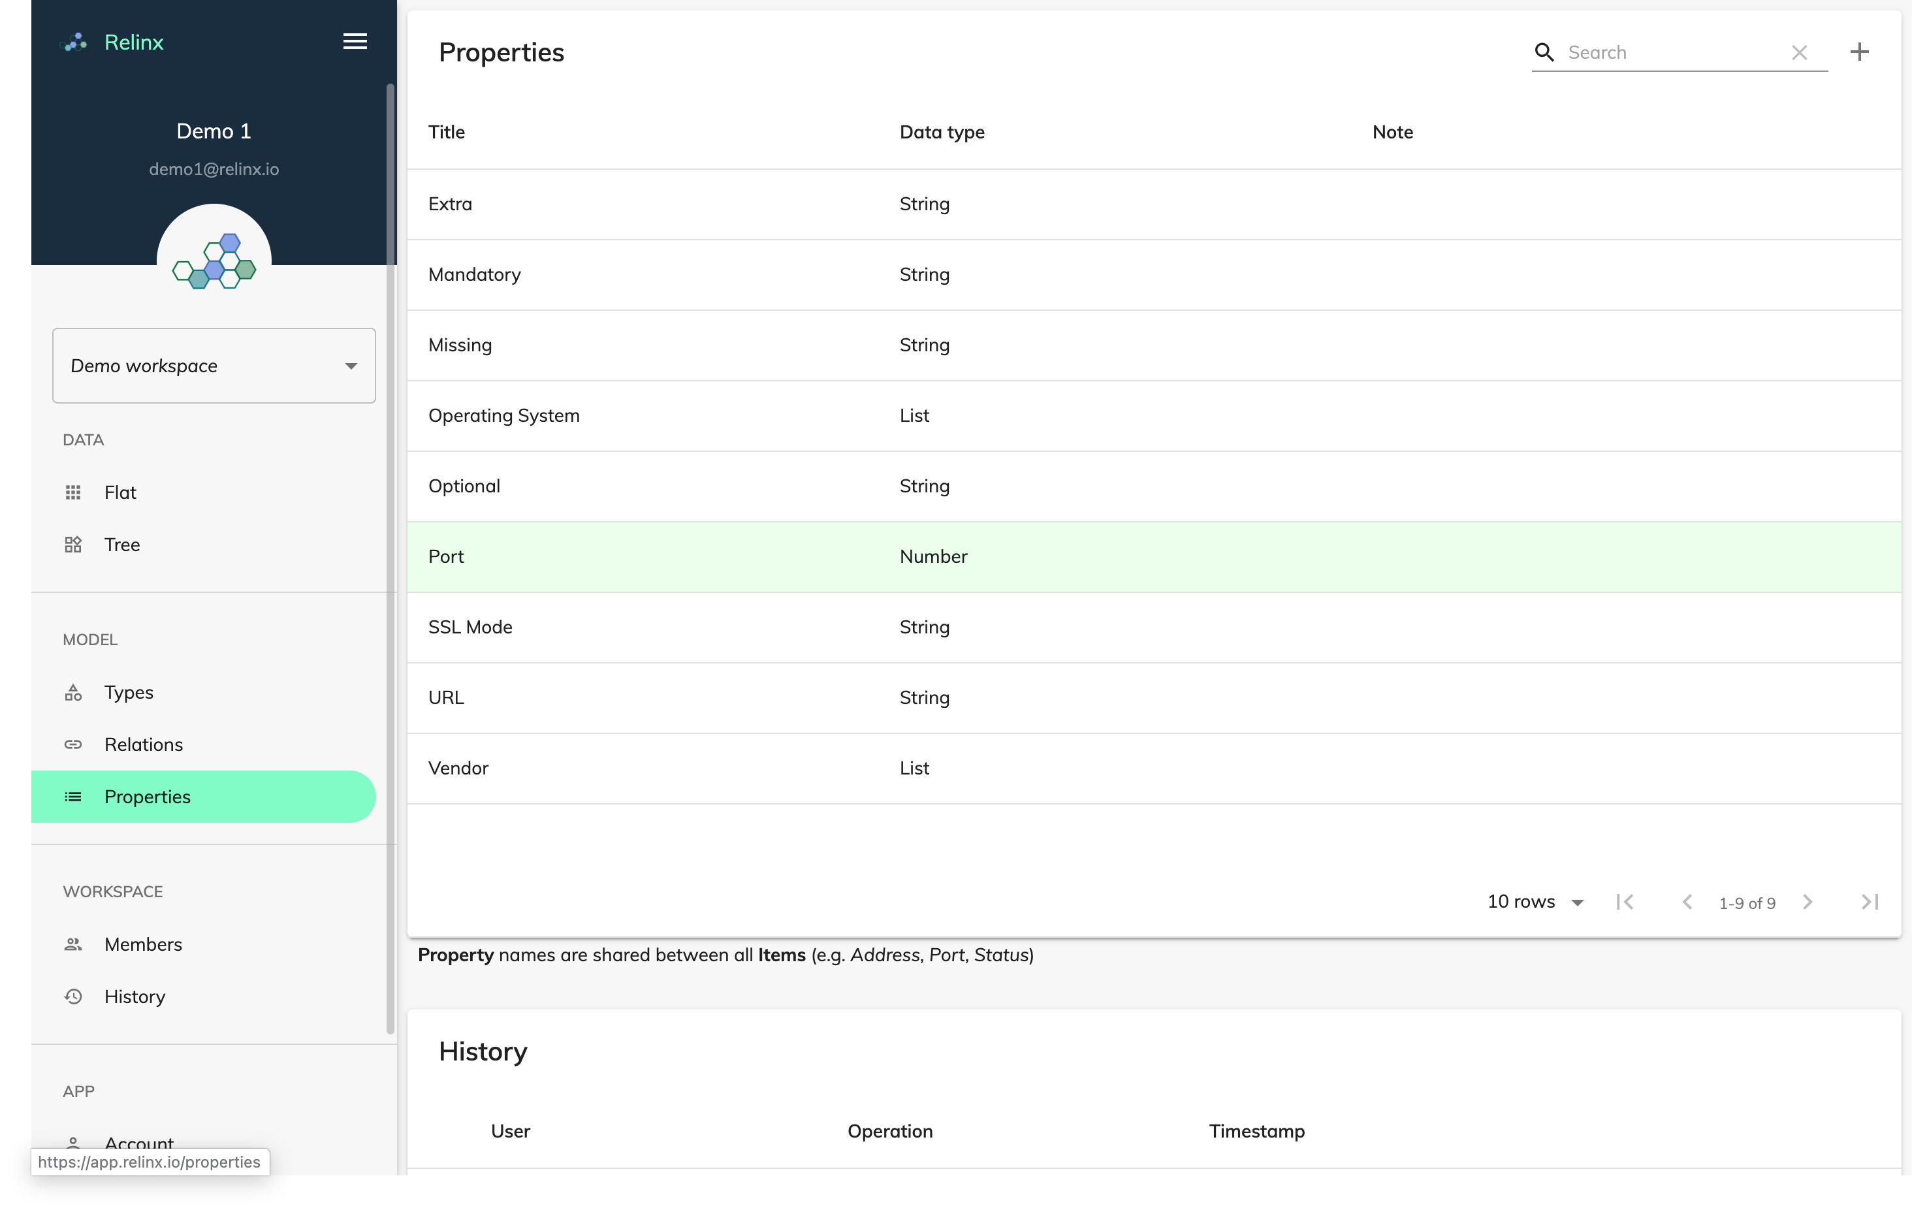Open the 10 rows per page dropdown
The image size is (1912, 1212).
pyautogui.click(x=1536, y=901)
